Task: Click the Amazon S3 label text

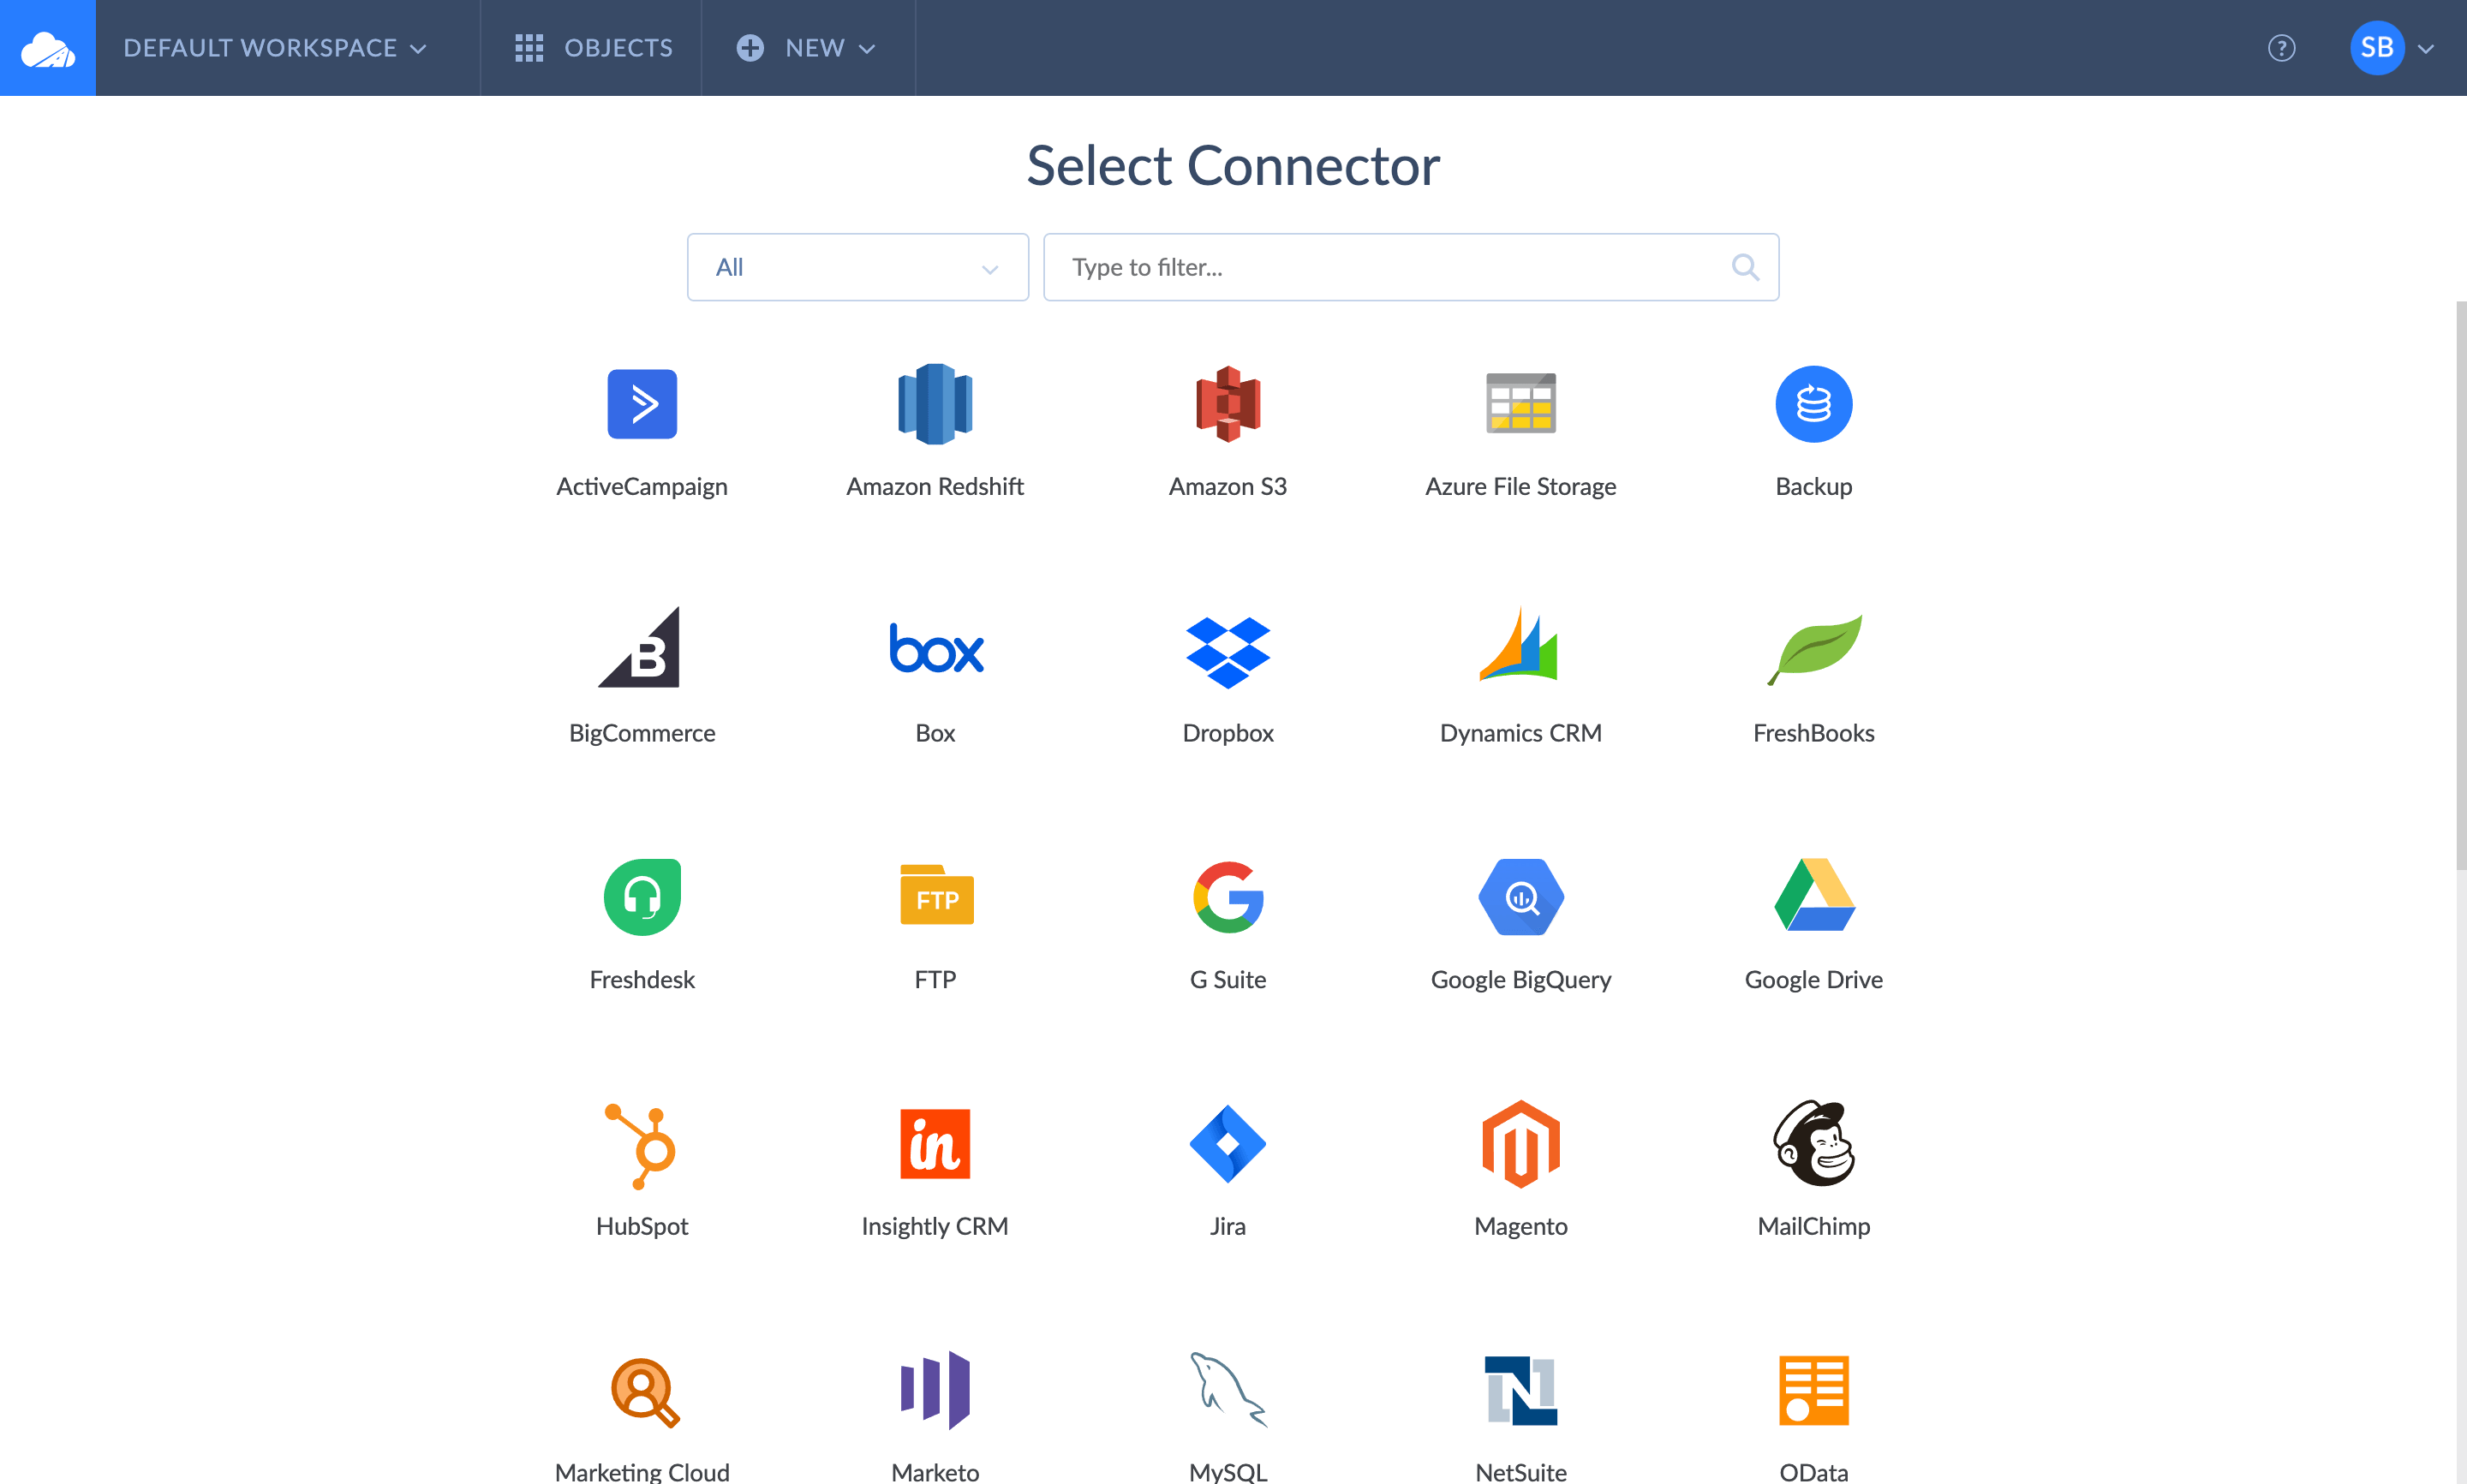Action: click(1228, 486)
